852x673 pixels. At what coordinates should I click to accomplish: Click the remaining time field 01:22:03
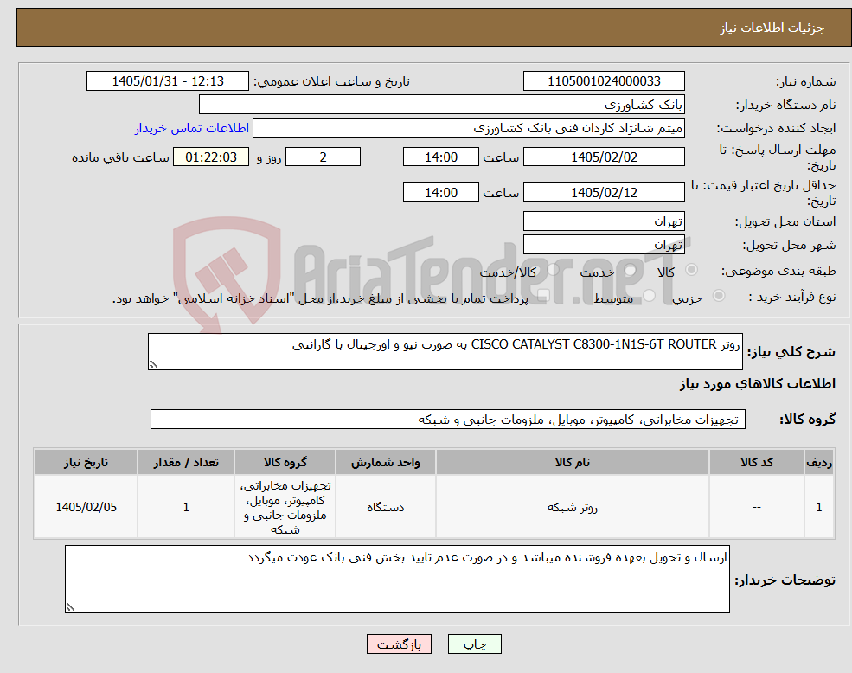(211, 157)
